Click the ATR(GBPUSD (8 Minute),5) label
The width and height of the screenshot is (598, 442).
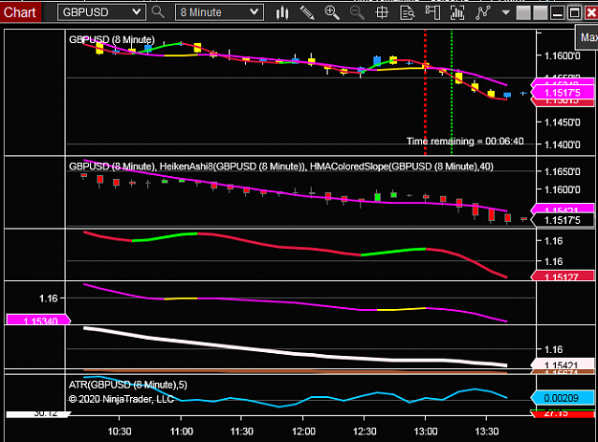[x=128, y=385]
